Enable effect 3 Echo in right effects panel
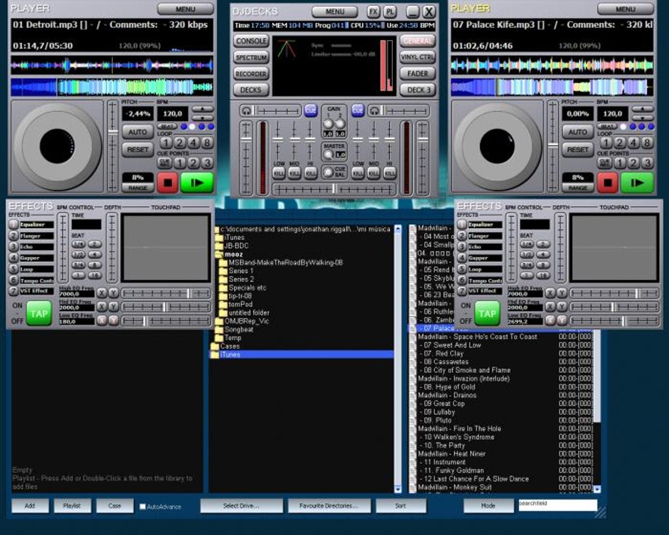 pyautogui.click(x=462, y=247)
